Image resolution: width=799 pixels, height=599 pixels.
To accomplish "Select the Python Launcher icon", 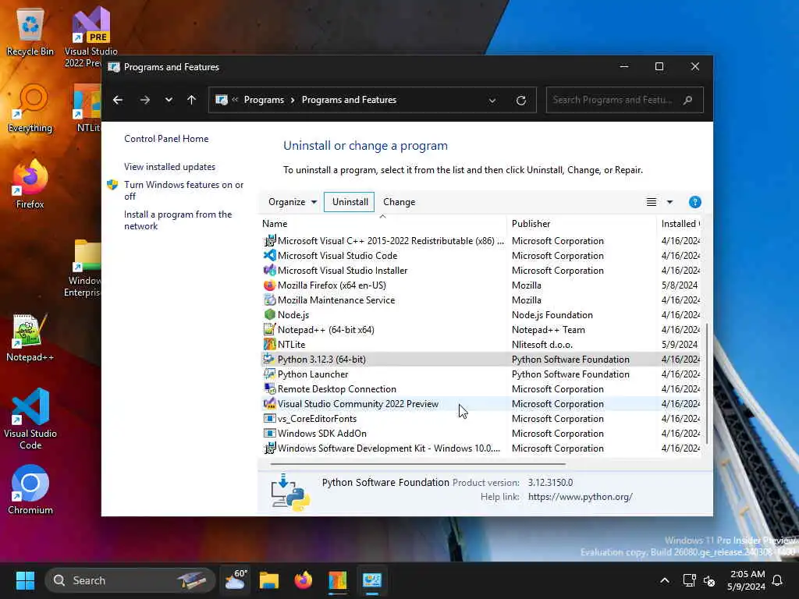I will pos(269,374).
